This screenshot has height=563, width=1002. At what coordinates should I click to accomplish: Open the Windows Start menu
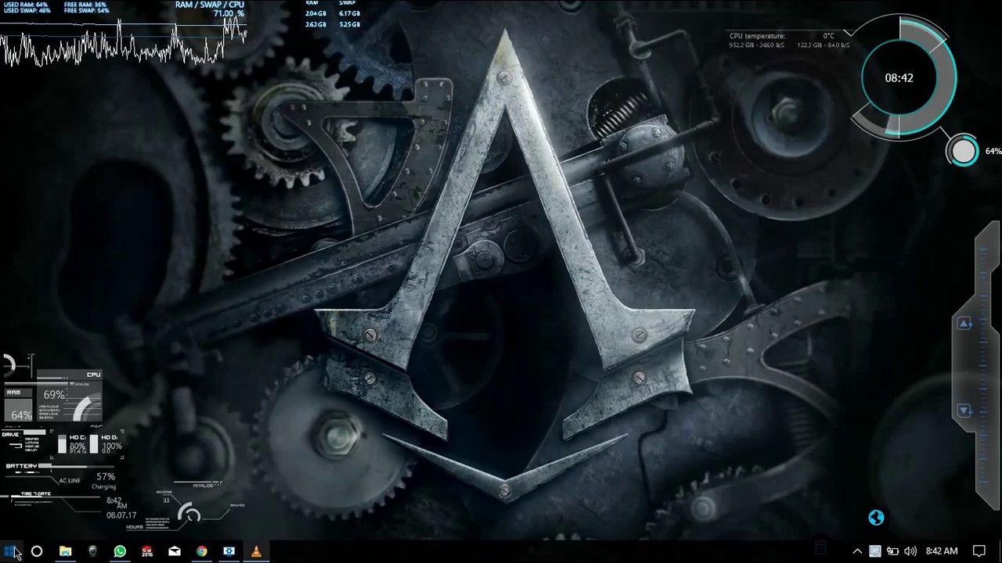10,550
